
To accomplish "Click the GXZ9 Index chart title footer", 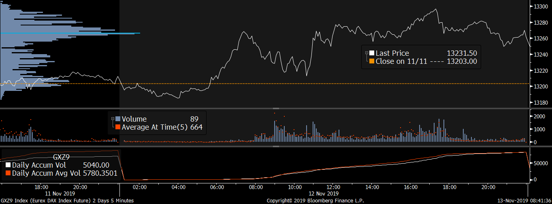I will click(67, 200).
